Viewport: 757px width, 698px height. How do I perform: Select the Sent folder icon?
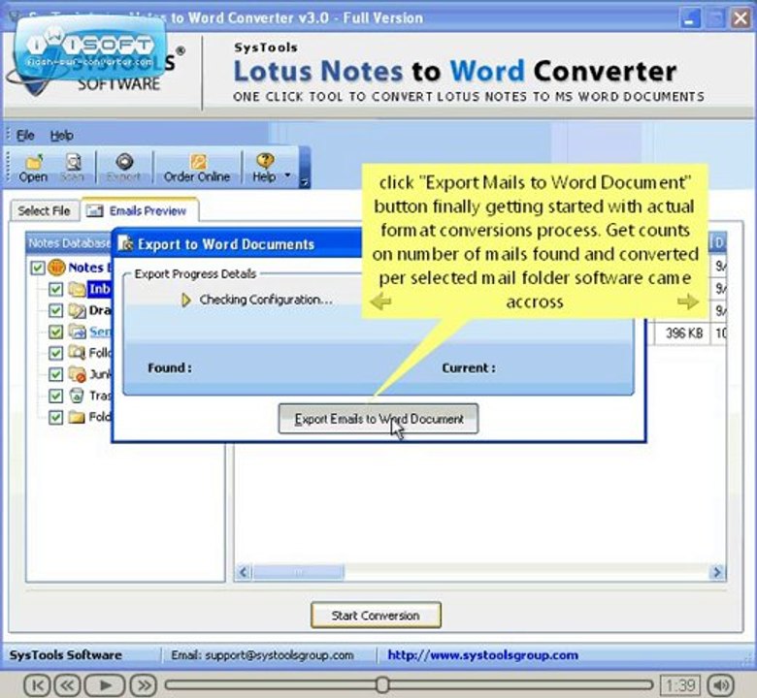77,332
